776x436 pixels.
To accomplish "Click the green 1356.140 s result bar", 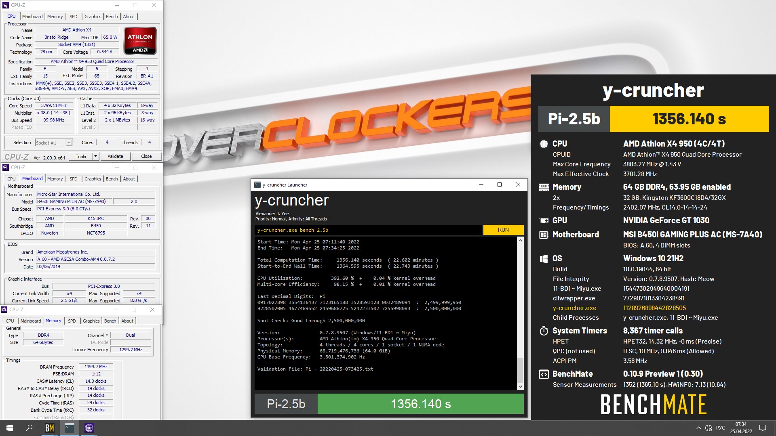I will (420, 404).
